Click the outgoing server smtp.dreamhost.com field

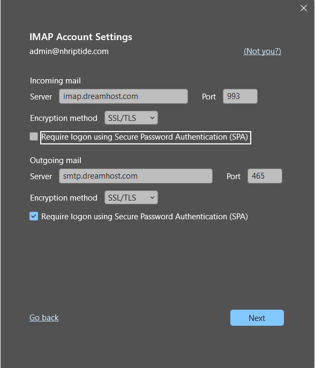(136, 176)
